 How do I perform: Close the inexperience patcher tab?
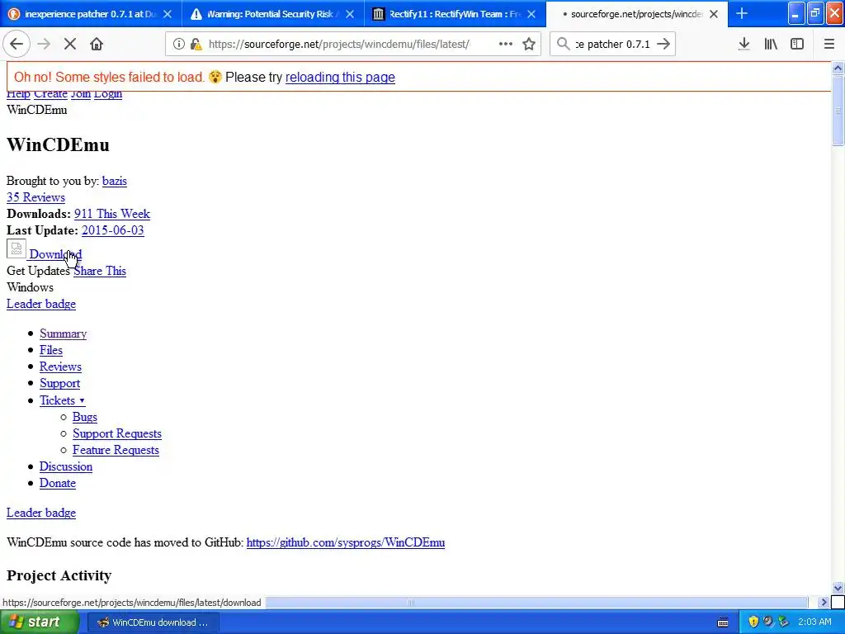(x=168, y=14)
